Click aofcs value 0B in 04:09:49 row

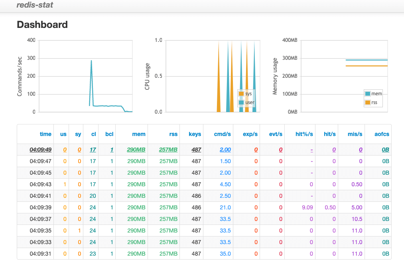[x=385, y=150]
